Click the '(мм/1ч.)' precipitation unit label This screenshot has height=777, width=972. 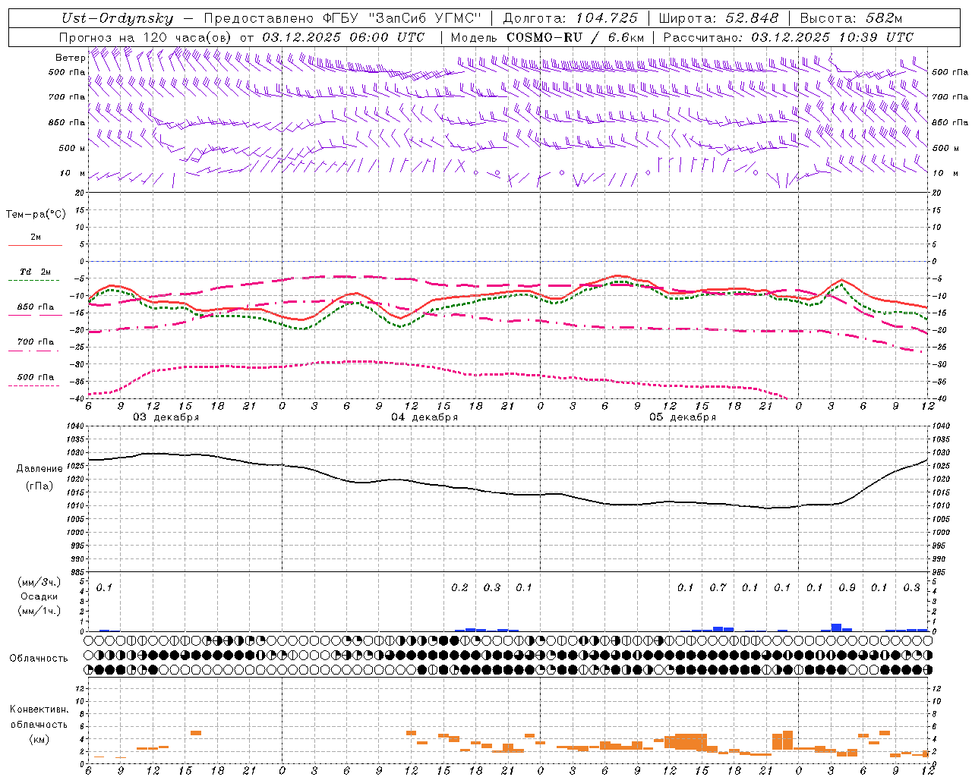click(39, 611)
